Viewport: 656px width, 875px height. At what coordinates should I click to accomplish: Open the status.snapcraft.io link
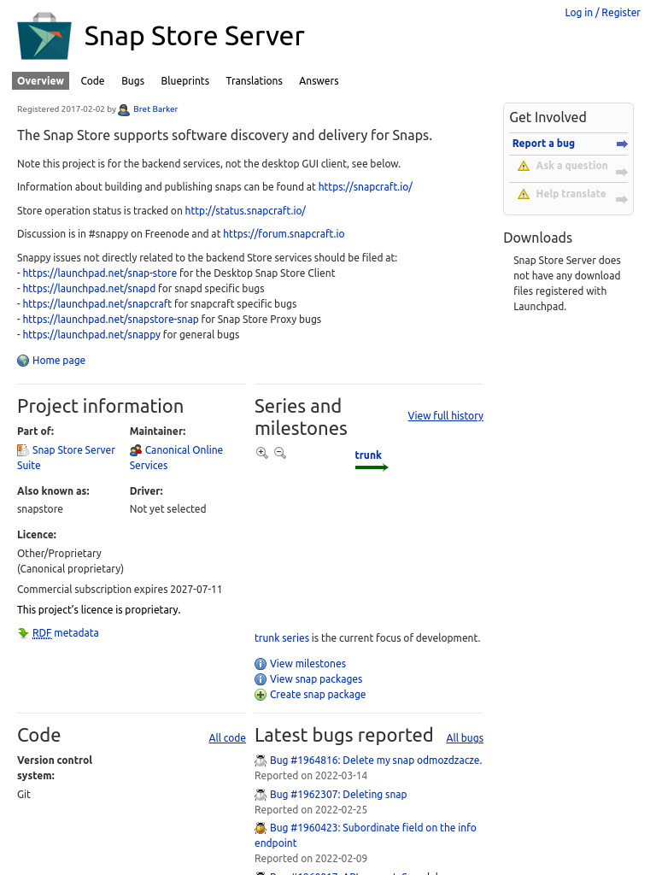pos(245,211)
